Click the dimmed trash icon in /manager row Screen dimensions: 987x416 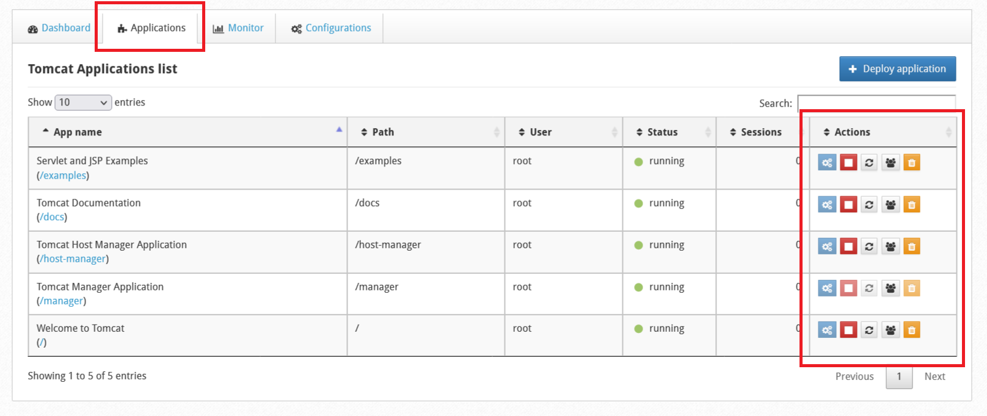click(x=912, y=289)
